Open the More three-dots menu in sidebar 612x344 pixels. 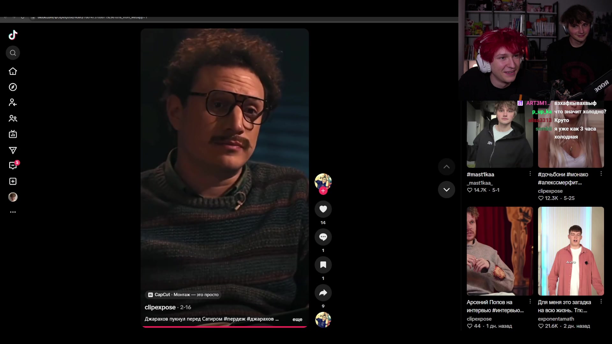(13, 212)
